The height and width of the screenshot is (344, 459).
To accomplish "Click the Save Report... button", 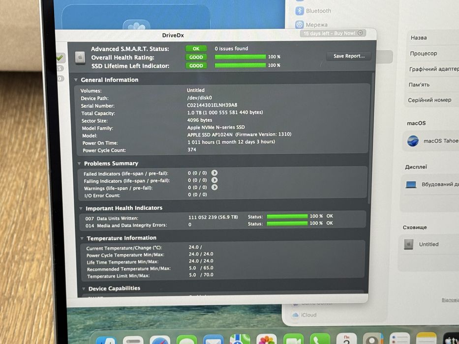I will tap(349, 56).
